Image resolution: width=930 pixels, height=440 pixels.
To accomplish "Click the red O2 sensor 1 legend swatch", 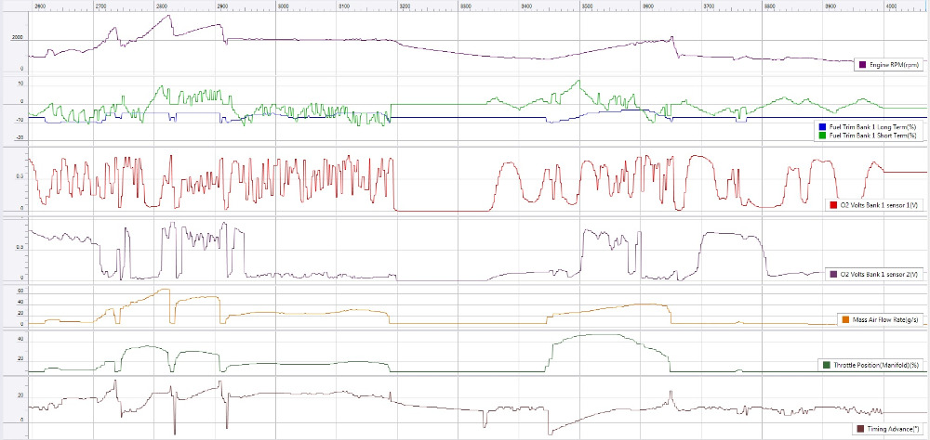I will pos(832,204).
